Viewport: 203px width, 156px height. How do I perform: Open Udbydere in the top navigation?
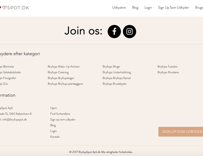119,7
